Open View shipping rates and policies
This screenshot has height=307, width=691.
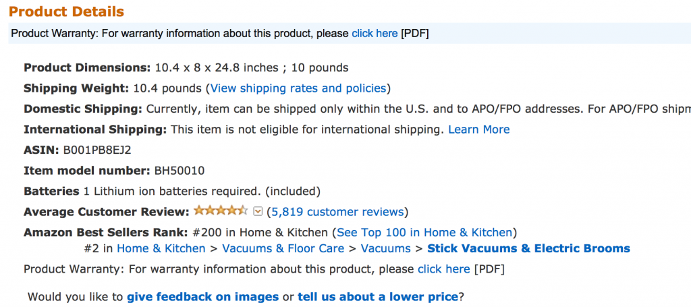(298, 88)
